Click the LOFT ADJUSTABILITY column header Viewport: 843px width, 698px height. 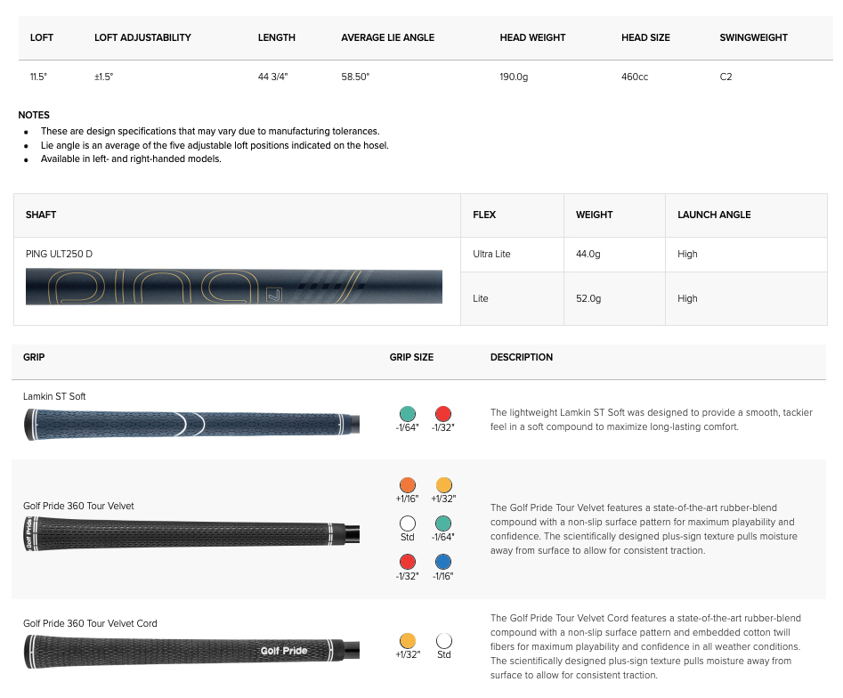pyautogui.click(x=142, y=37)
